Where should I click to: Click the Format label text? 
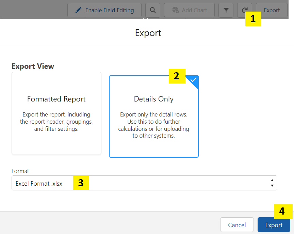(20, 171)
